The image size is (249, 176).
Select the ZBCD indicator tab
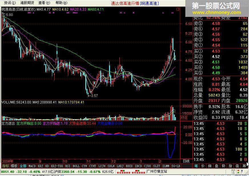click(138, 166)
